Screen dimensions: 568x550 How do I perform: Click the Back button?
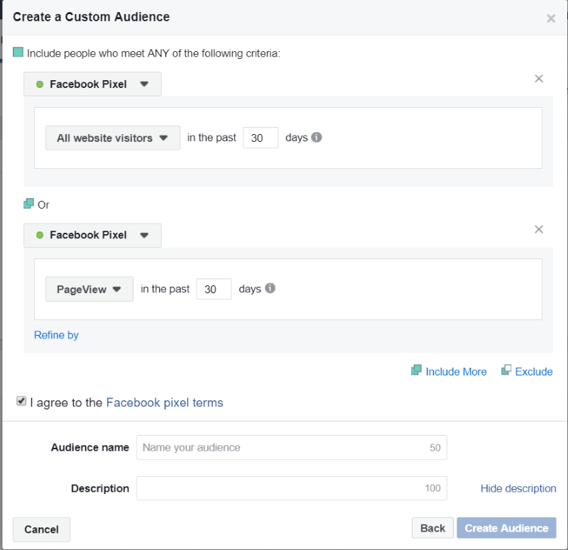tap(432, 528)
